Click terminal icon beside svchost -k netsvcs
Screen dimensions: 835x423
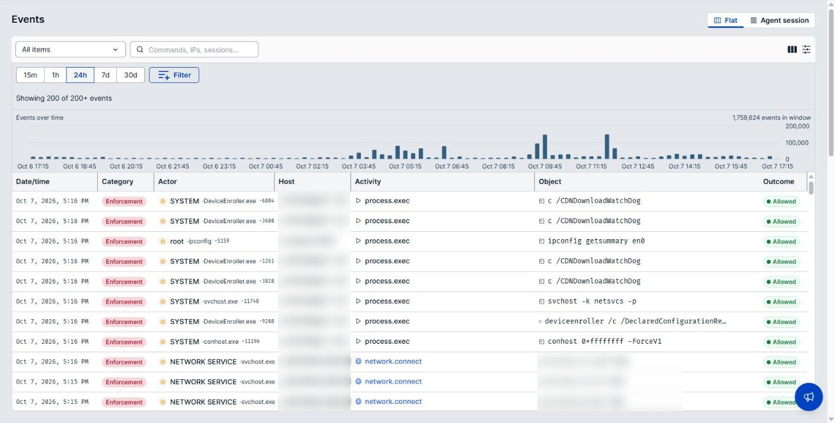click(542, 301)
